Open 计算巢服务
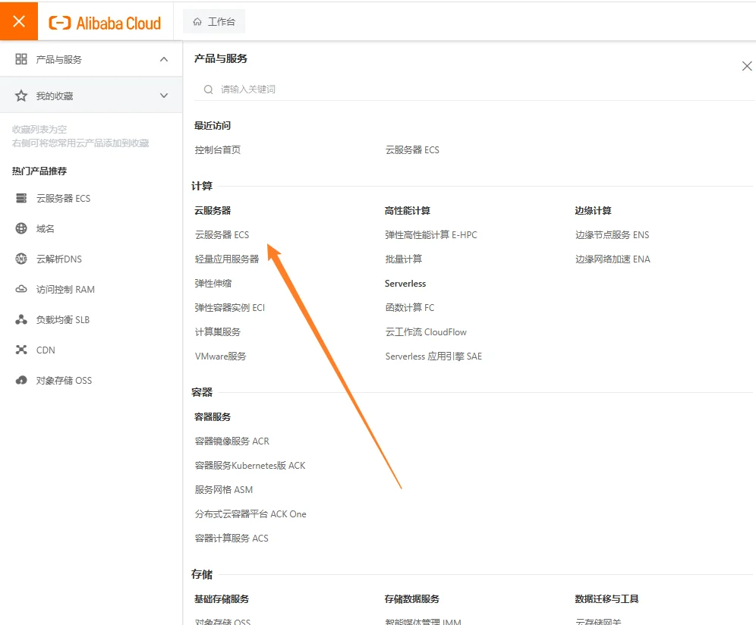The image size is (756, 625). click(217, 332)
